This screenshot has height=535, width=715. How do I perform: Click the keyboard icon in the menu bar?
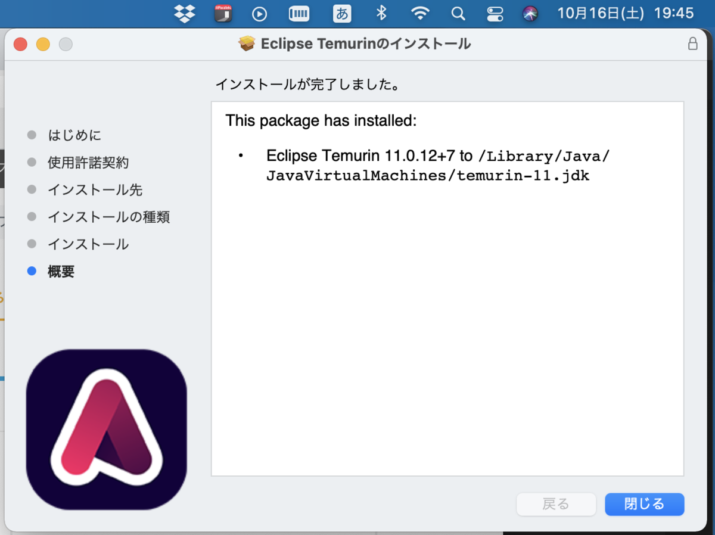click(299, 14)
